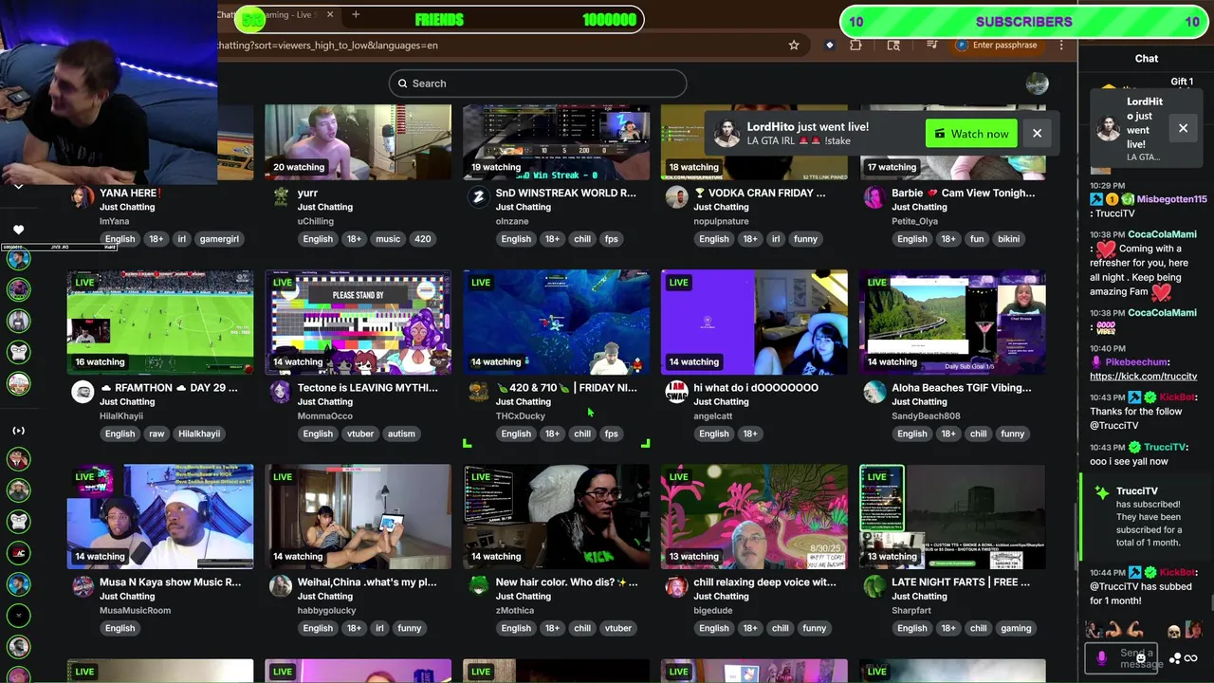Open MommaOcco's channel avatar

click(281, 392)
